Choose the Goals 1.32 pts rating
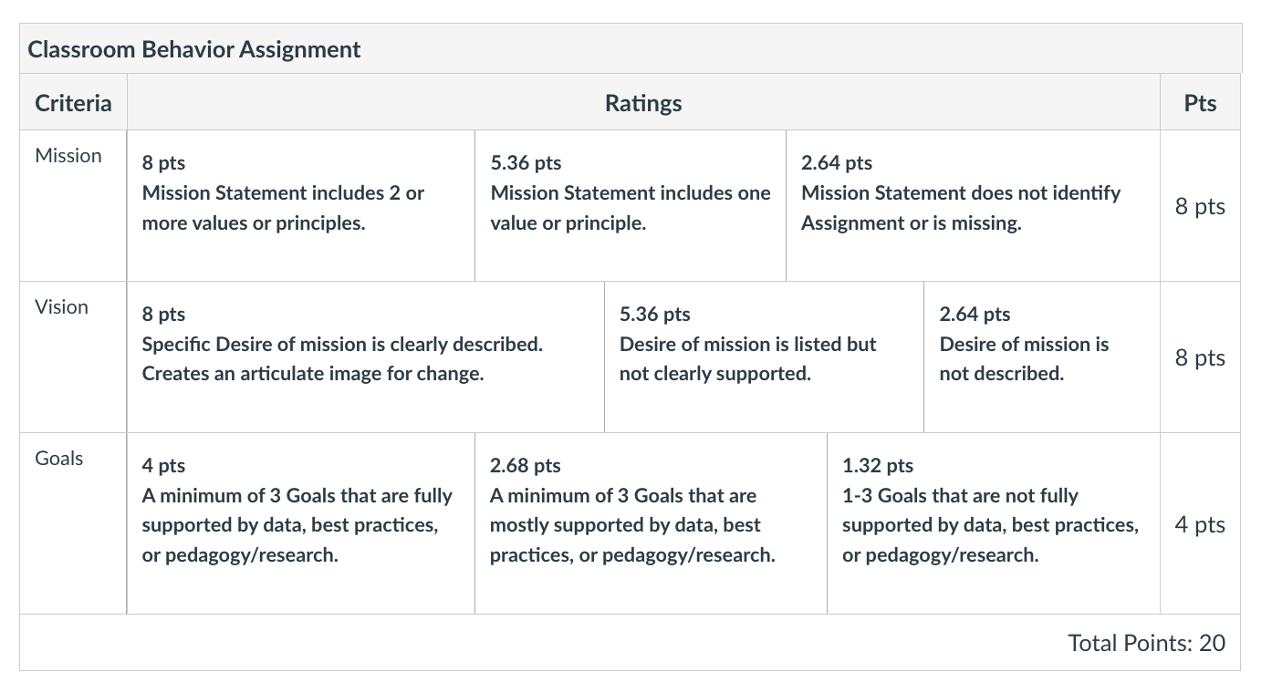This screenshot has height=693, width=1272. coord(994,522)
